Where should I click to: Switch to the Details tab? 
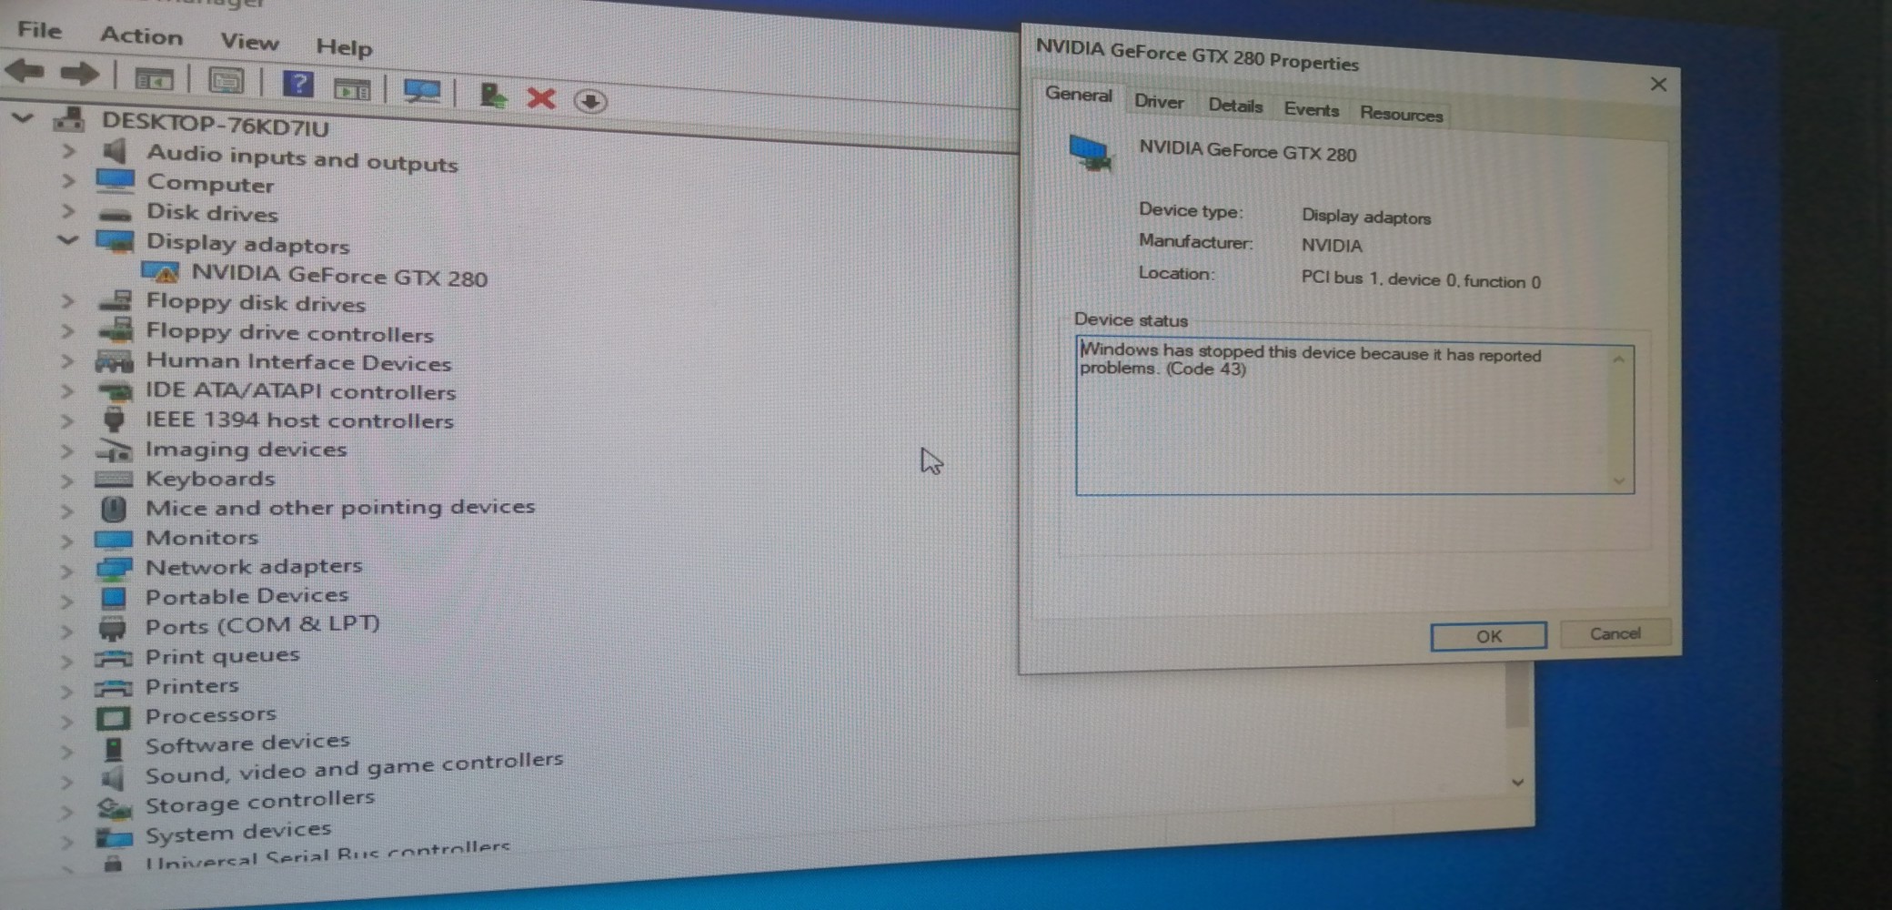point(1235,106)
